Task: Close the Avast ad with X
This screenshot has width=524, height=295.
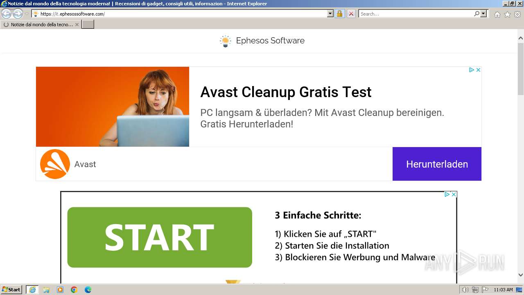Action: pyautogui.click(x=478, y=70)
